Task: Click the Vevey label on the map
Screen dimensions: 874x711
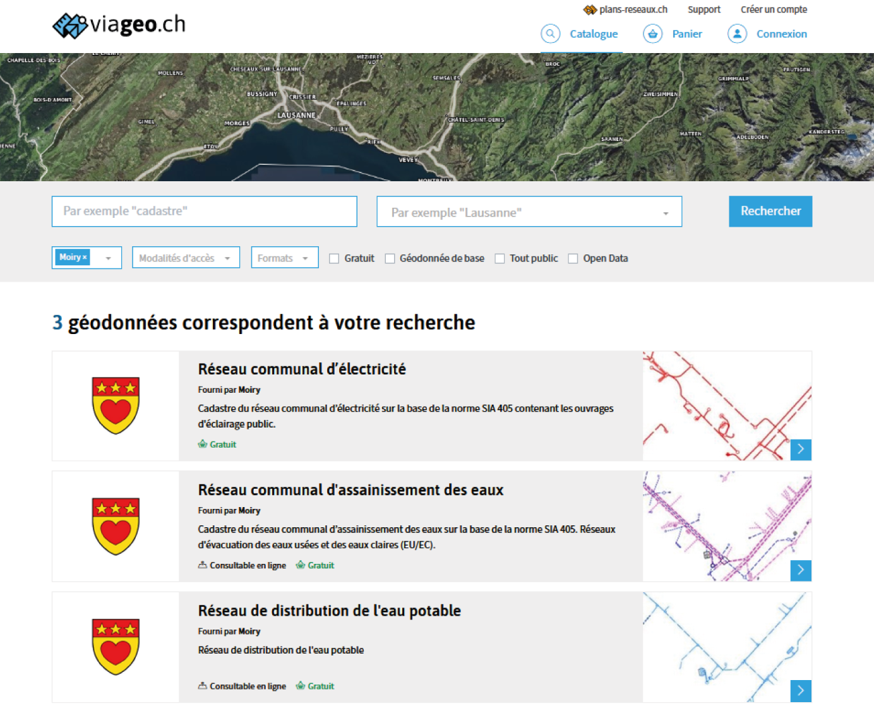Action: pyautogui.click(x=408, y=160)
